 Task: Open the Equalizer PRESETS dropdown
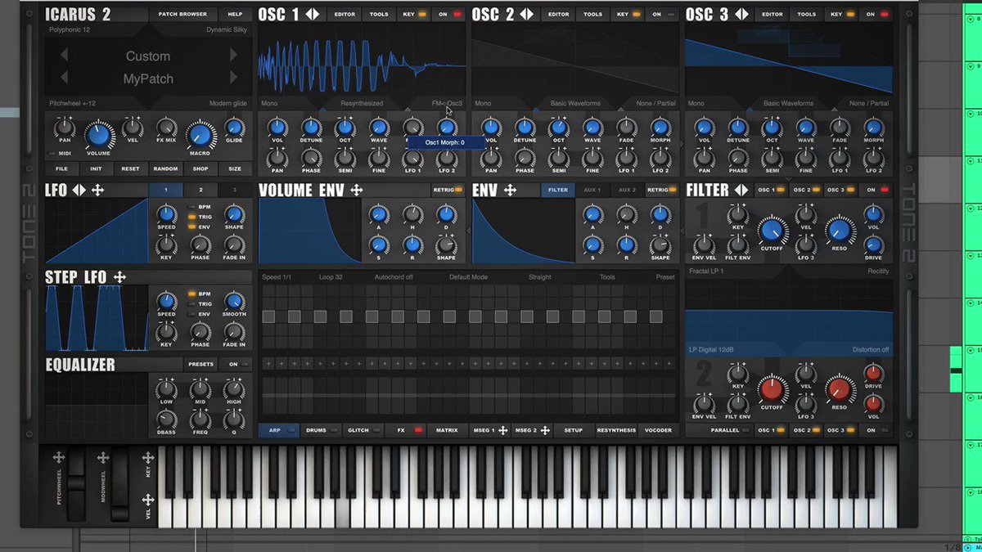[x=200, y=365]
